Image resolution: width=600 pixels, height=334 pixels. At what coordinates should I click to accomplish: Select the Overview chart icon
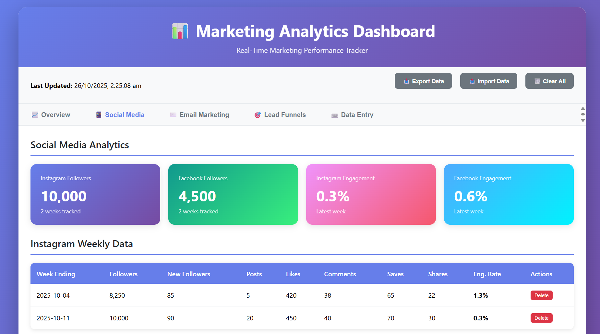(x=35, y=114)
